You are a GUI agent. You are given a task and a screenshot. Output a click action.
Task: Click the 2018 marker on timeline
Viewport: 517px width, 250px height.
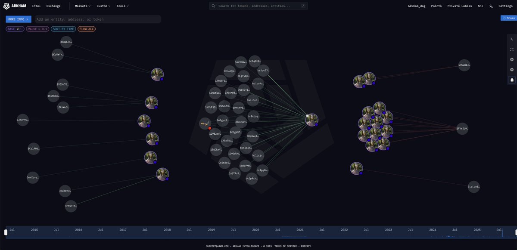tap(167, 230)
